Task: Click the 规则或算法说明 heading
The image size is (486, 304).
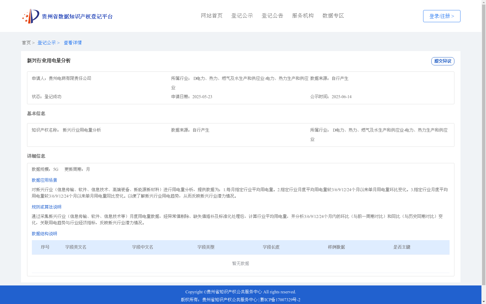Action: click(x=46, y=207)
